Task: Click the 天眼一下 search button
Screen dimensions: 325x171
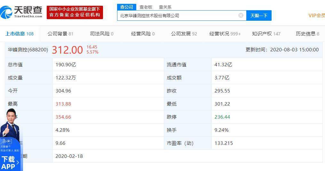Action: click(x=259, y=16)
